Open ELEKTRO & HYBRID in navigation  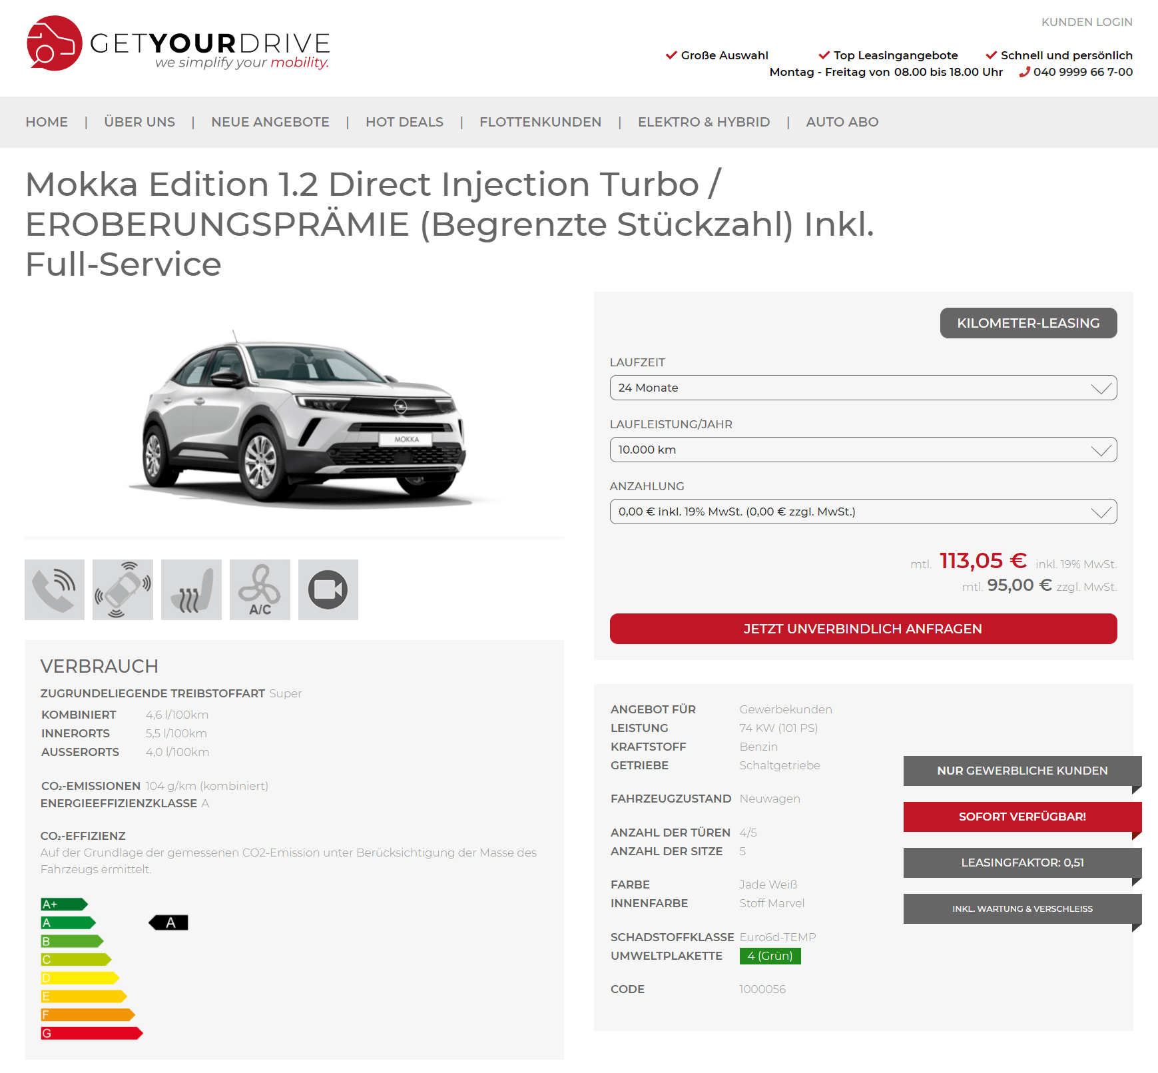point(704,122)
